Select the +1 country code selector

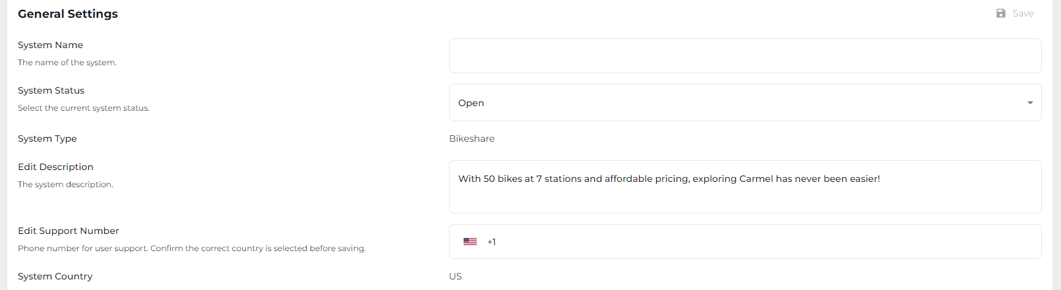coord(491,242)
